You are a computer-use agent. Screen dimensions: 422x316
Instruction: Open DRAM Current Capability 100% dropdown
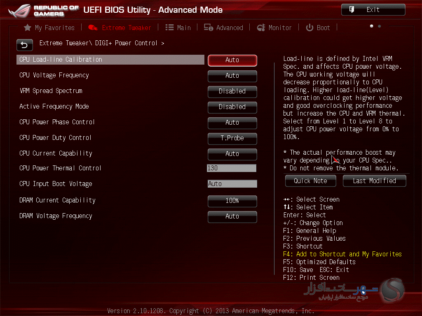click(x=232, y=201)
